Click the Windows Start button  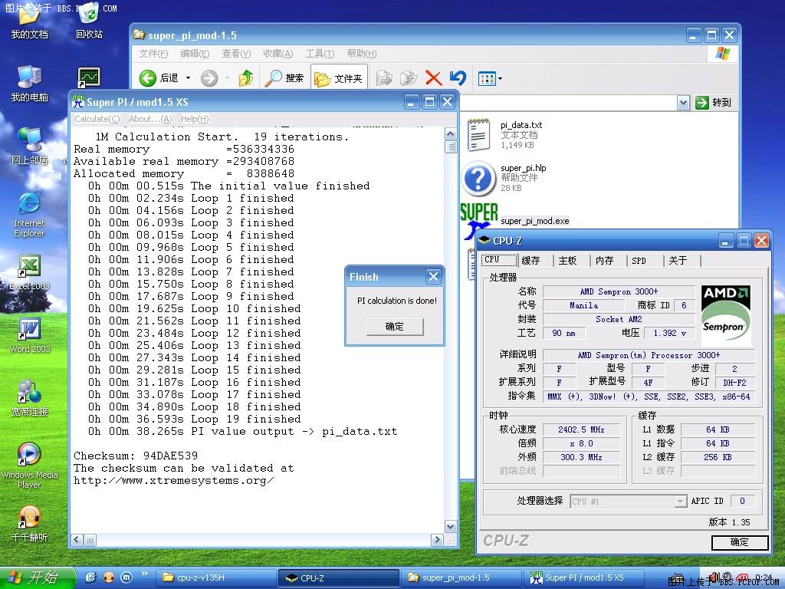click(36, 577)
